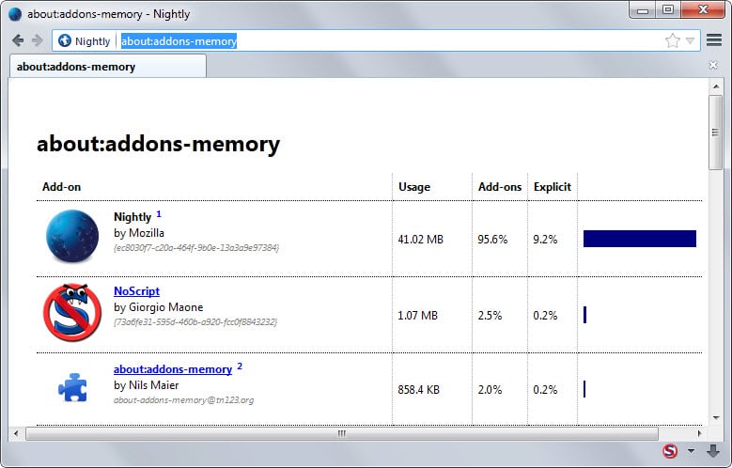732x468 pixels.
Task: Open the NoScript add-on link
Action: click(136, 291)
